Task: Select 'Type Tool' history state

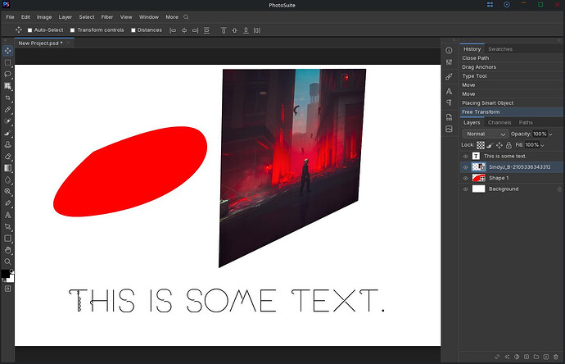Action: [512, 76]
